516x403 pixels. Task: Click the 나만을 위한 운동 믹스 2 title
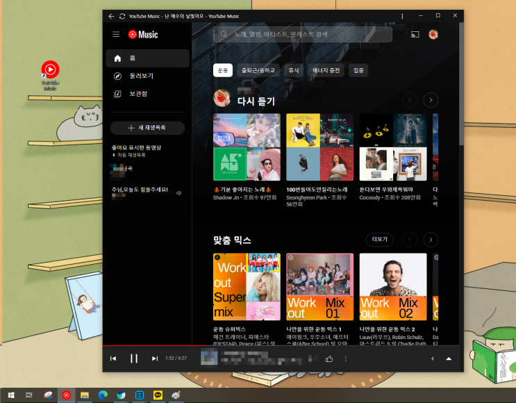(387, 329)
